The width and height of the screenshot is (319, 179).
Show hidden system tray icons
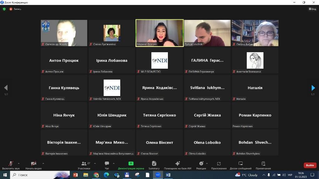coord(264,175)
